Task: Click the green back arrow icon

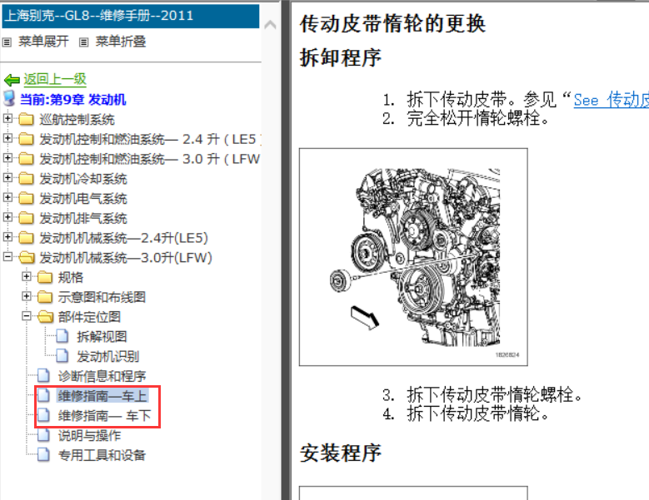Action: (12, 80)
